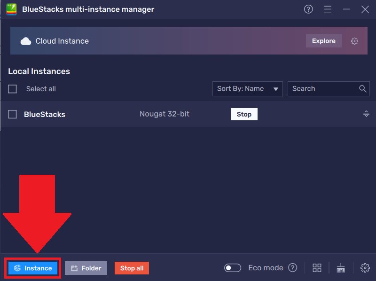Stop the BlueStacks Nougat 32-bit instance
Viewport: 376px width, 281px height.
(x=244, y=114)
